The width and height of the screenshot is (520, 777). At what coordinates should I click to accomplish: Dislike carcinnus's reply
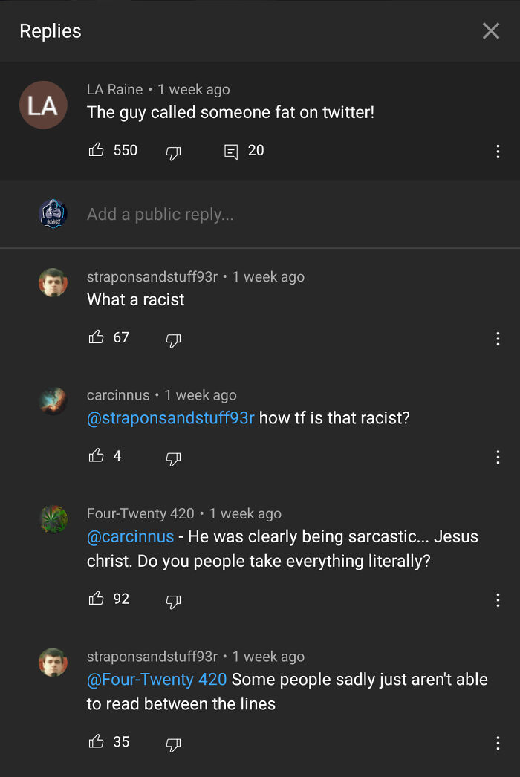pyautogui.click(x=173, y=459)
